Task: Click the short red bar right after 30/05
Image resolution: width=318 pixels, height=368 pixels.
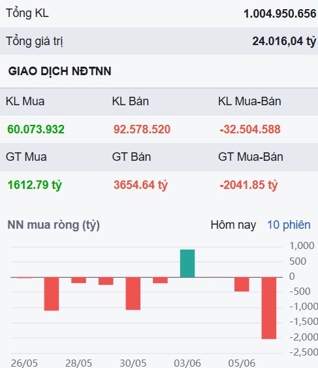Action: (160, 280)
